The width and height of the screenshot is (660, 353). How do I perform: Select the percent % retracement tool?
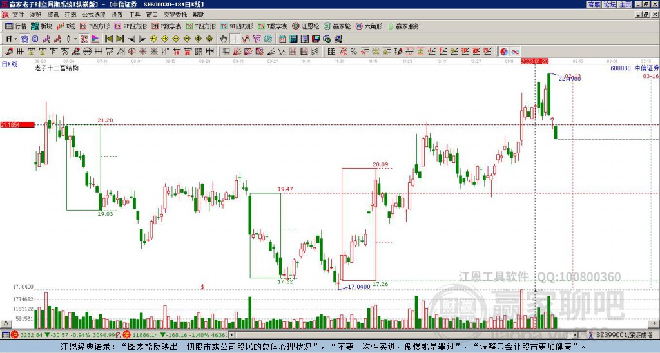pos(354,52)
